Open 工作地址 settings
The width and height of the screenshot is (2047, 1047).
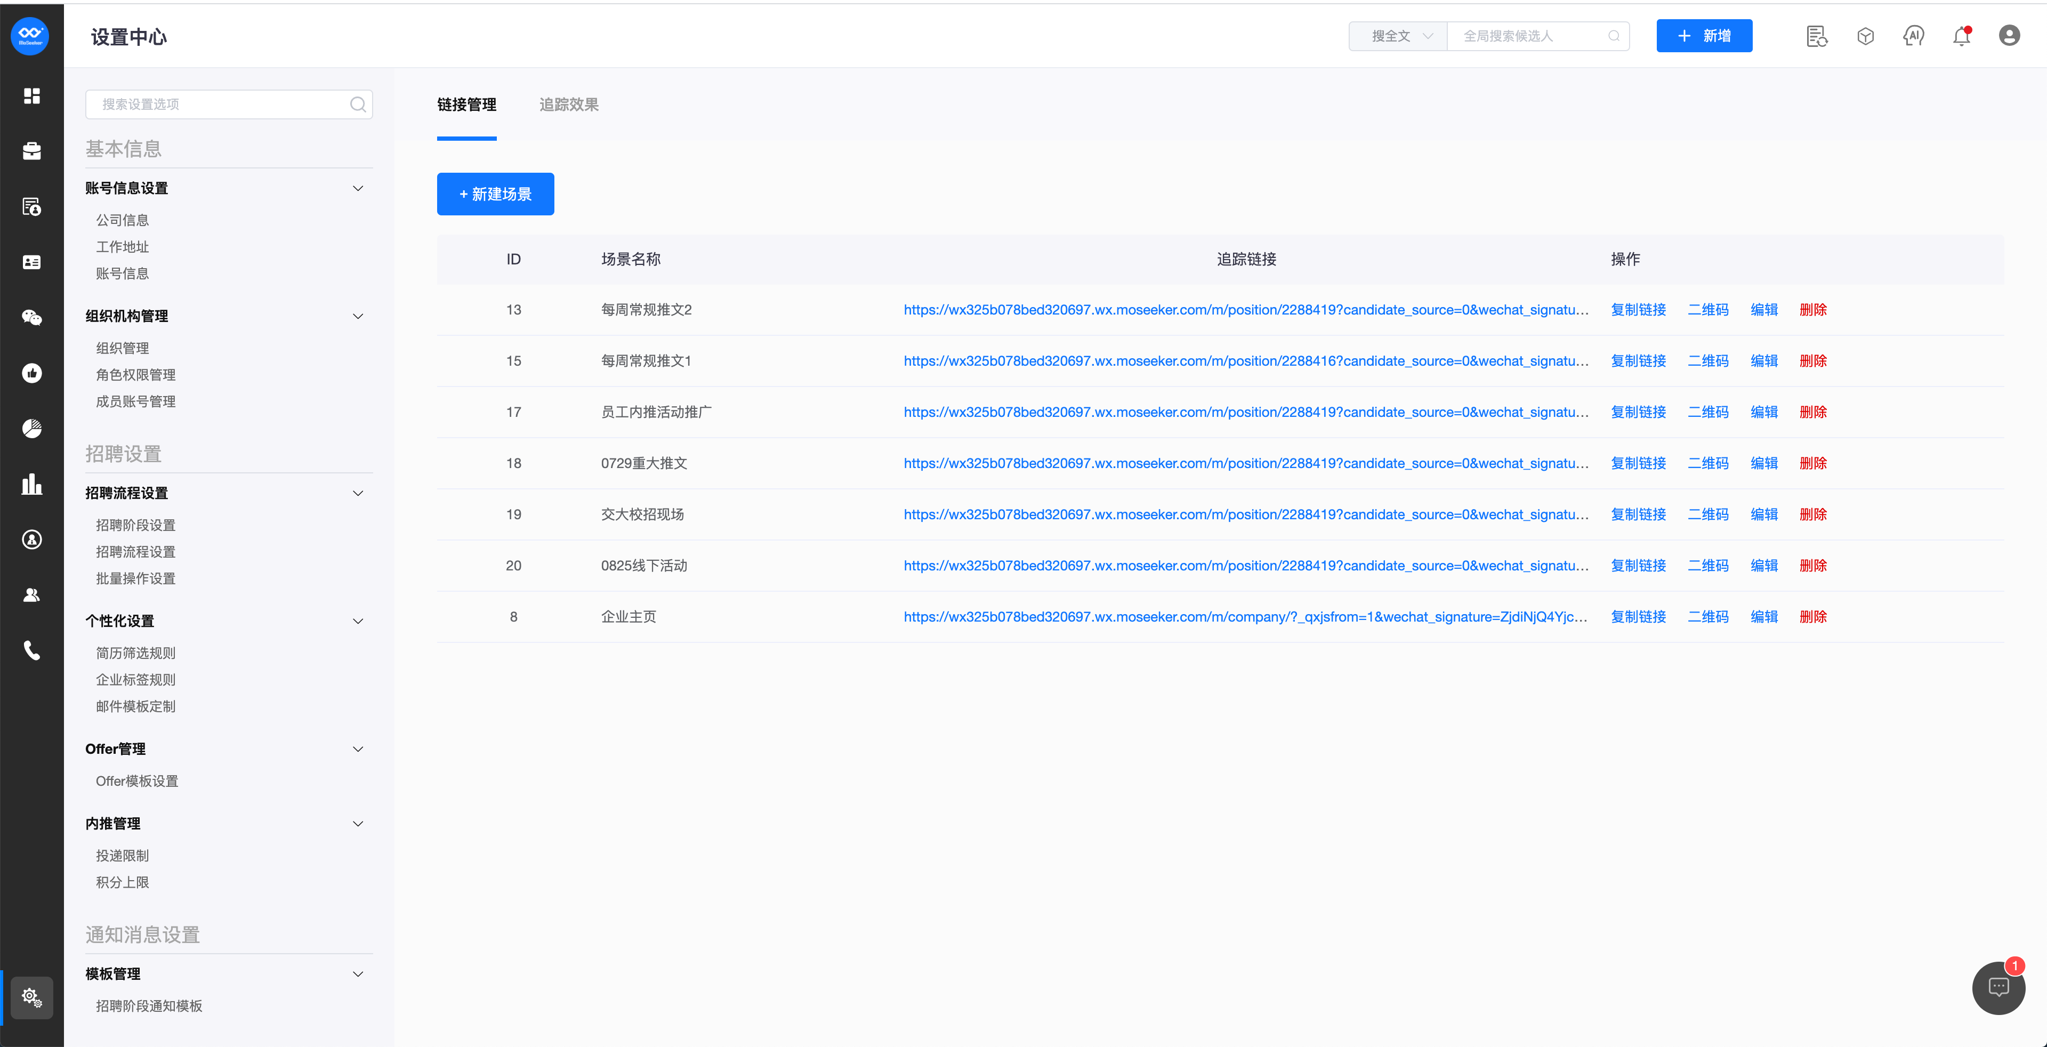123,247
